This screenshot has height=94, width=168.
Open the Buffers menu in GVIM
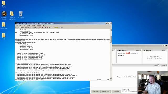34,25
